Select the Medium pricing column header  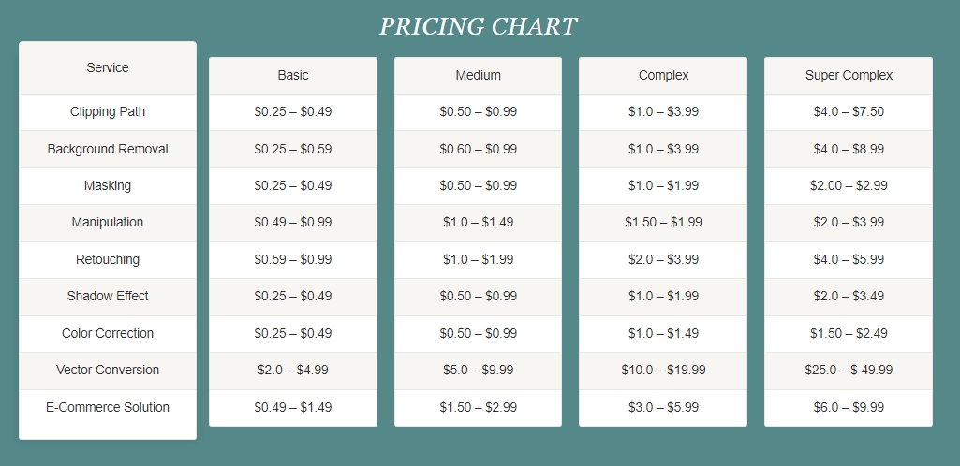[479, 75]
